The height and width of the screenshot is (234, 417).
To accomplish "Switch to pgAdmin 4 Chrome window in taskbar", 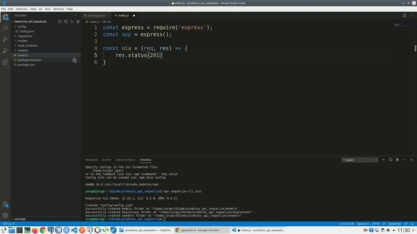I will point(201,230).
